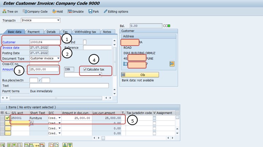This screenshot has height=147, width=263.
Task: Tick the V checkbox in the Furniture row
Action: pyautogui.click(x=155, y=118)
